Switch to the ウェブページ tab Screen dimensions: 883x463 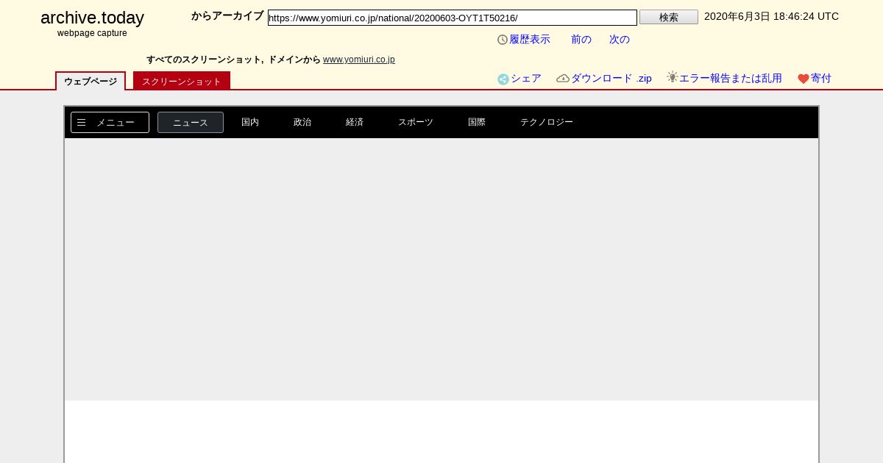pyautogui.click(x=91, y=81)
